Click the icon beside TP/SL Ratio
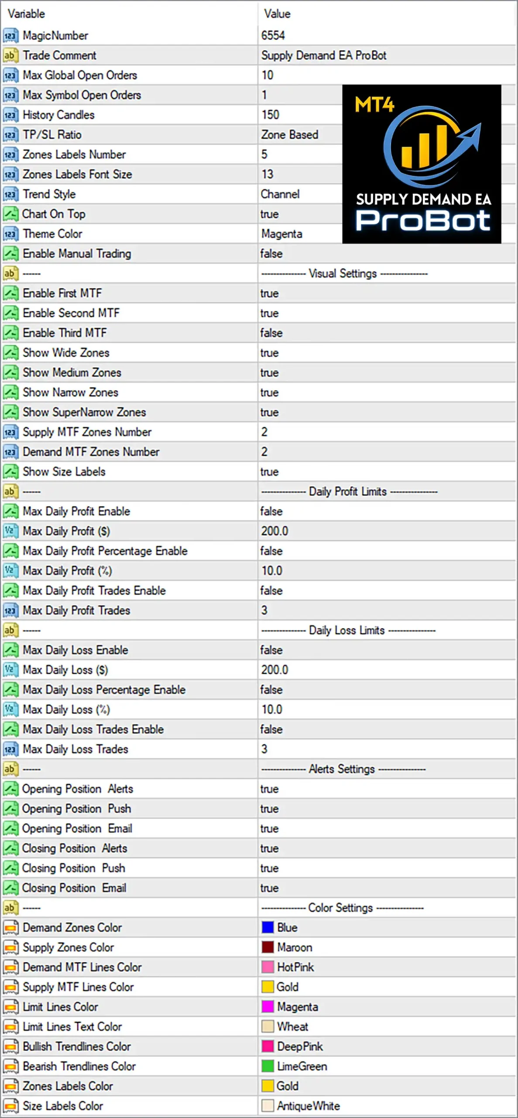This screenshot has width=518, height=1118. [x=10, y=135]
